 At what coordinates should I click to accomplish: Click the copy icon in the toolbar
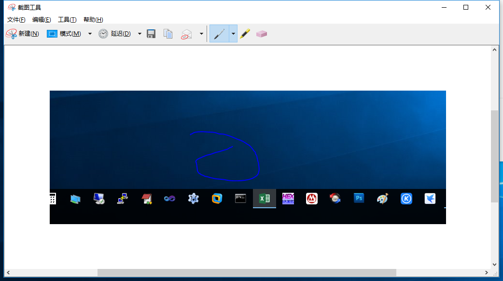(168, 34)
